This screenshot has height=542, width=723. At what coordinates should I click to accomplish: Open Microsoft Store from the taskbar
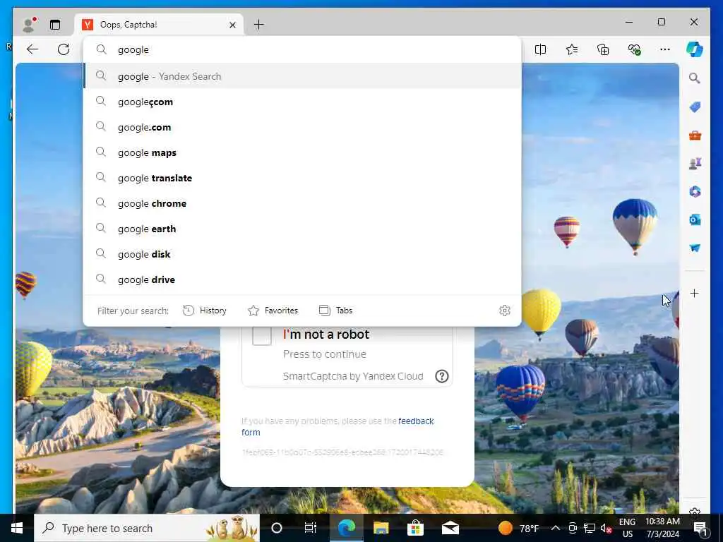[415, 528]
